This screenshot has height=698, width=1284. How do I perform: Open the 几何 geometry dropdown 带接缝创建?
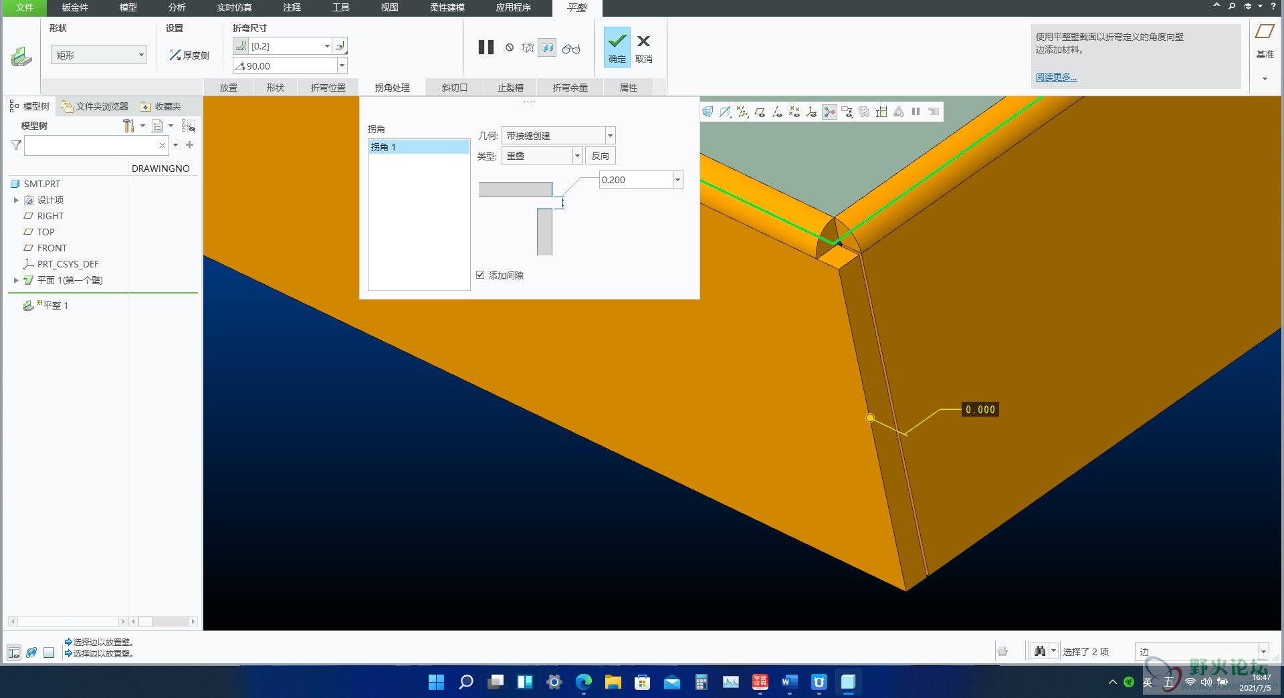(x=610, y=136)
